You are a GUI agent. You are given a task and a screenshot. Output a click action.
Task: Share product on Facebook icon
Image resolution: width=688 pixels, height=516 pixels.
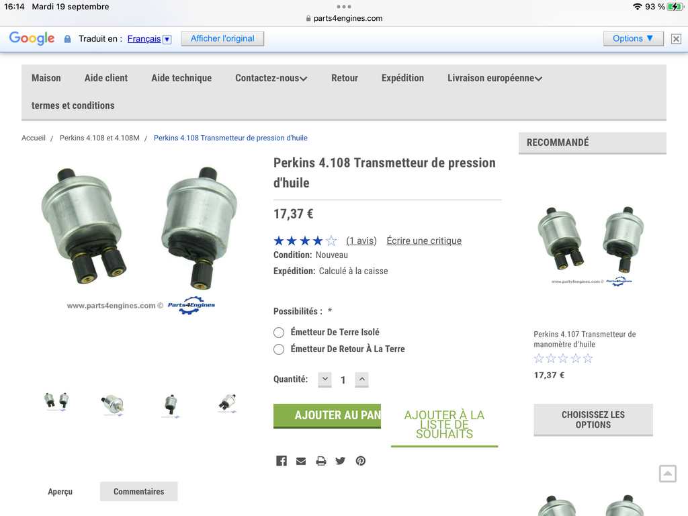(x=282, y=461)
